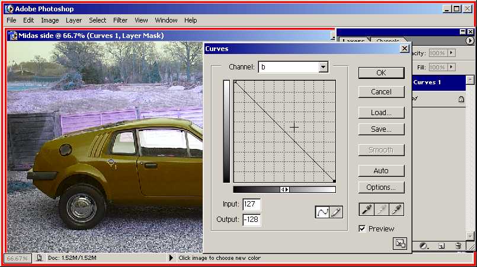Click the Options... button in Curves
Viewport: 477px width, 267px height.
point(381,187)
